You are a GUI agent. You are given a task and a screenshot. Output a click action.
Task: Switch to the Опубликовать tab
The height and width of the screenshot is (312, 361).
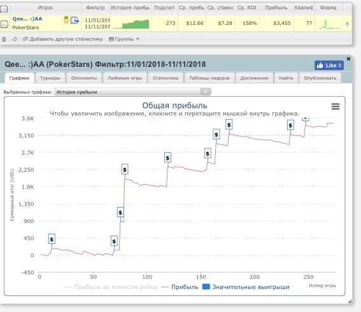pos(320,78)
